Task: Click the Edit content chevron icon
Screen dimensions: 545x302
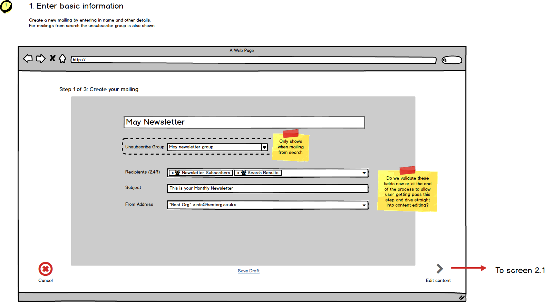Action: pyautogui.click(x=439, y=269)
